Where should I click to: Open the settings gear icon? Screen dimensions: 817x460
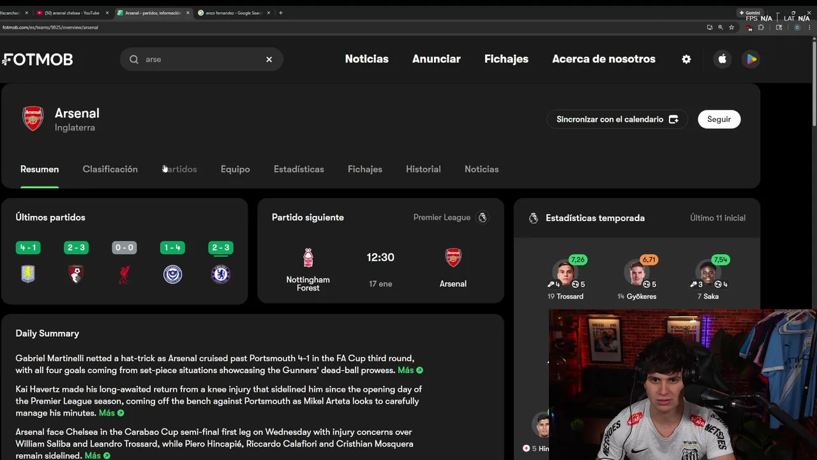point(686,59)
